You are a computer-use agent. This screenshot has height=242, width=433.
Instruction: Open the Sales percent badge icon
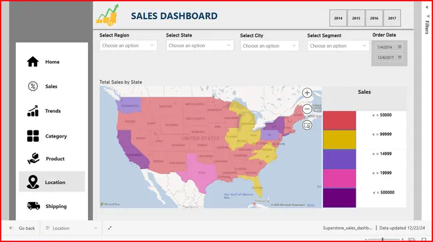[33, 86]
